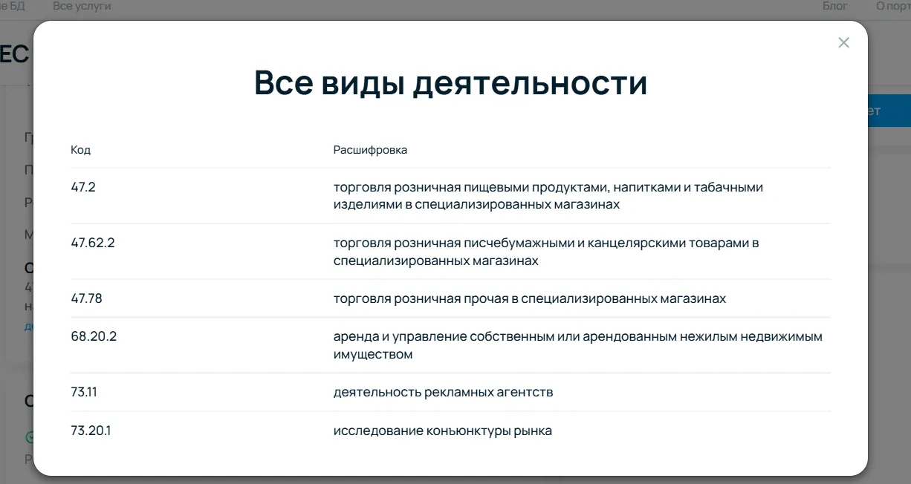
Task: Open the "Блог" link in the header
Action: pos(835,6)
